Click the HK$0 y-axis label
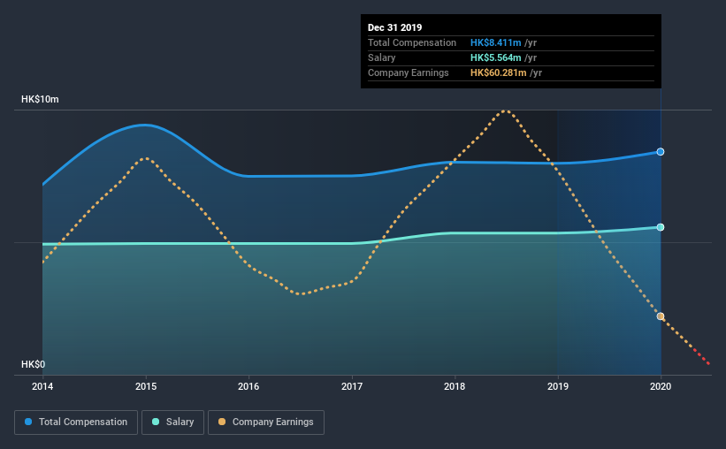 click(x=34, y=365)
